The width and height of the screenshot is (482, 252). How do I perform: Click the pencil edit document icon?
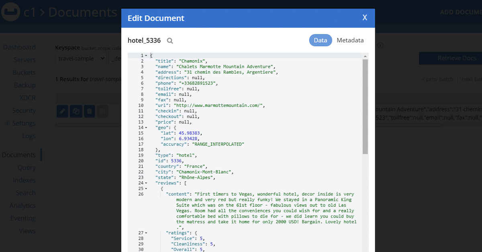62,112
